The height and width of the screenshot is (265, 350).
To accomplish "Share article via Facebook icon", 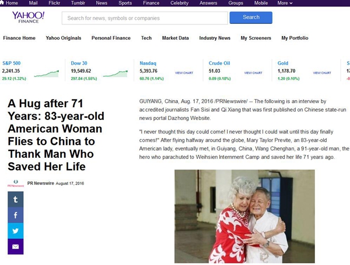I will [15, 215].
